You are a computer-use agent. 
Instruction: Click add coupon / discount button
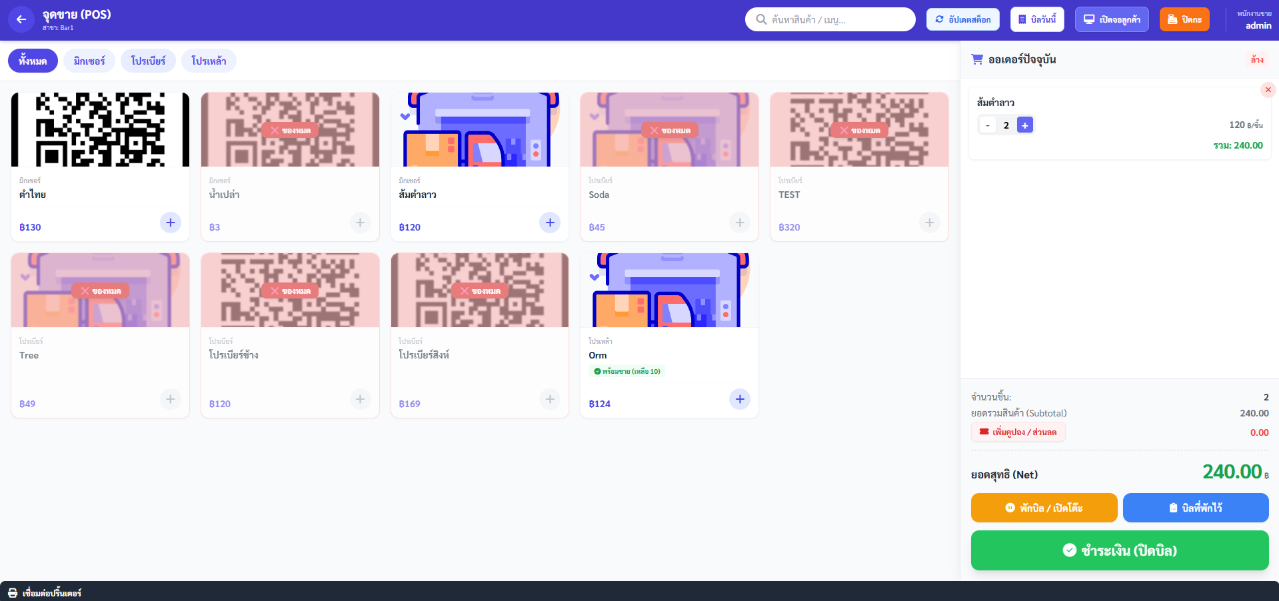click(1018, 432)
